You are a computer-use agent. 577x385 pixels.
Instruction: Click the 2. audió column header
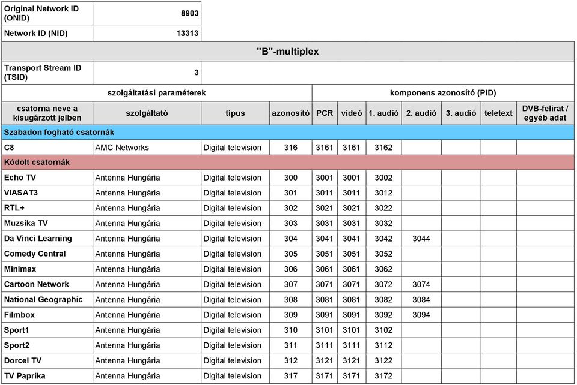click(421, 113)
